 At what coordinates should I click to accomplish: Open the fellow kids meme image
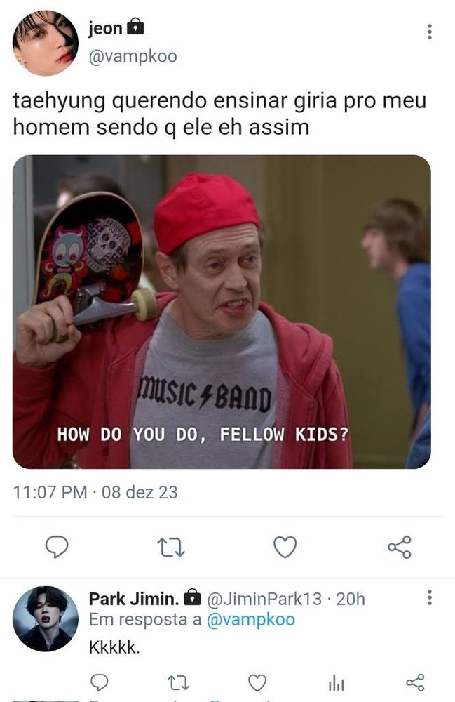pyautogui.click(x=222, y=312)
